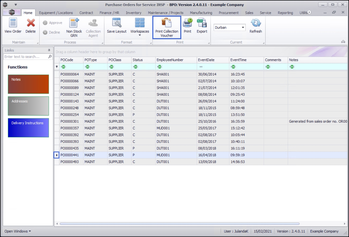
Task: Expand the Durban site dropdown
Action: pos(243,27)
